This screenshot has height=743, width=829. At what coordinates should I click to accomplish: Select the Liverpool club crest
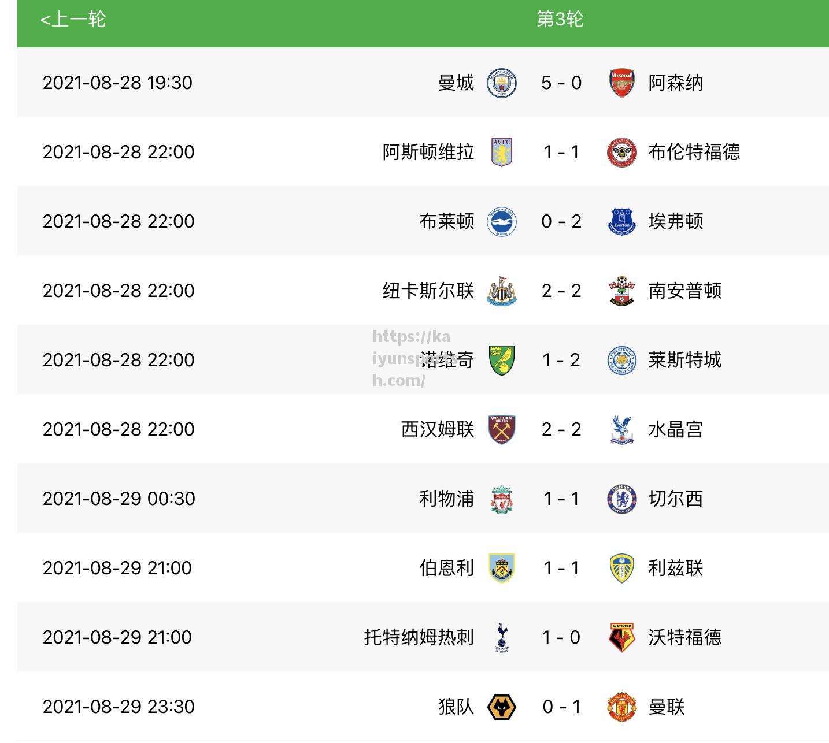[x=502, y=499]
